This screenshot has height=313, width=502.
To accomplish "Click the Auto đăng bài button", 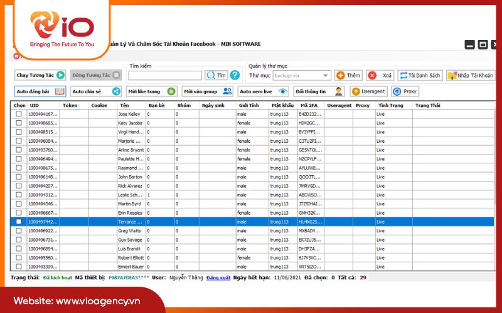I will 40,91.
